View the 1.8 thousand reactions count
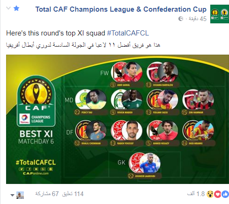 tap(196, 194)
